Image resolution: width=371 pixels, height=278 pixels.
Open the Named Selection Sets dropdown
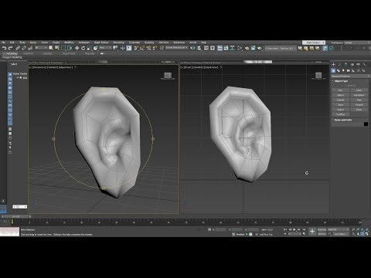[177, 48]
